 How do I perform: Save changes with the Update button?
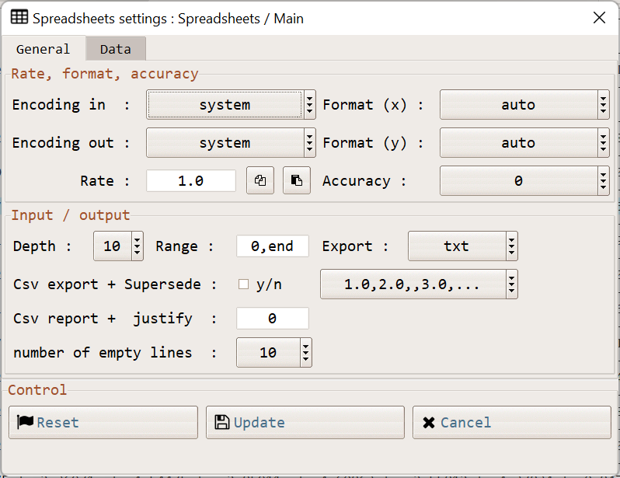(305, 423)
